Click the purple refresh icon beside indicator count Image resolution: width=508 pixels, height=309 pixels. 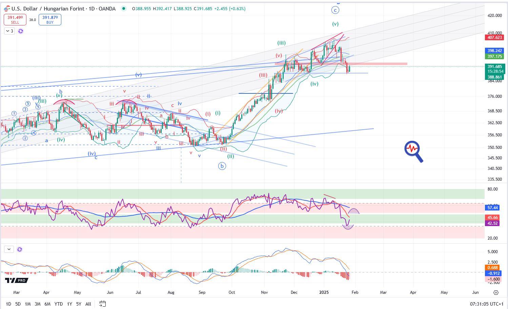[x=21, y=31]
